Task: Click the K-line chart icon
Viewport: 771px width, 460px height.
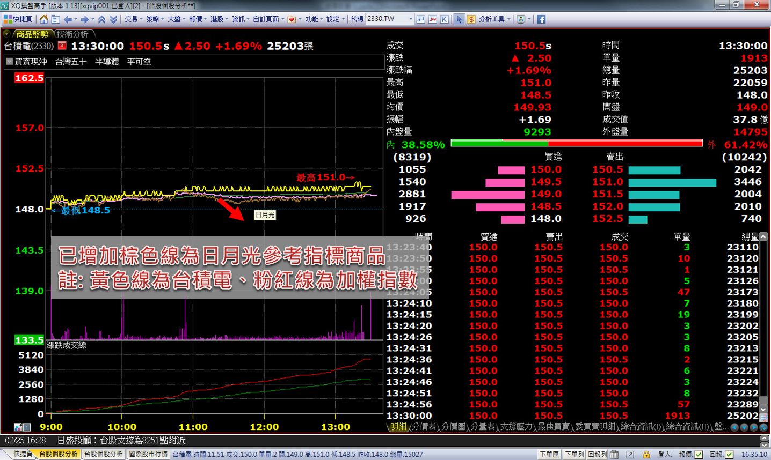Action: click(444, 19)
